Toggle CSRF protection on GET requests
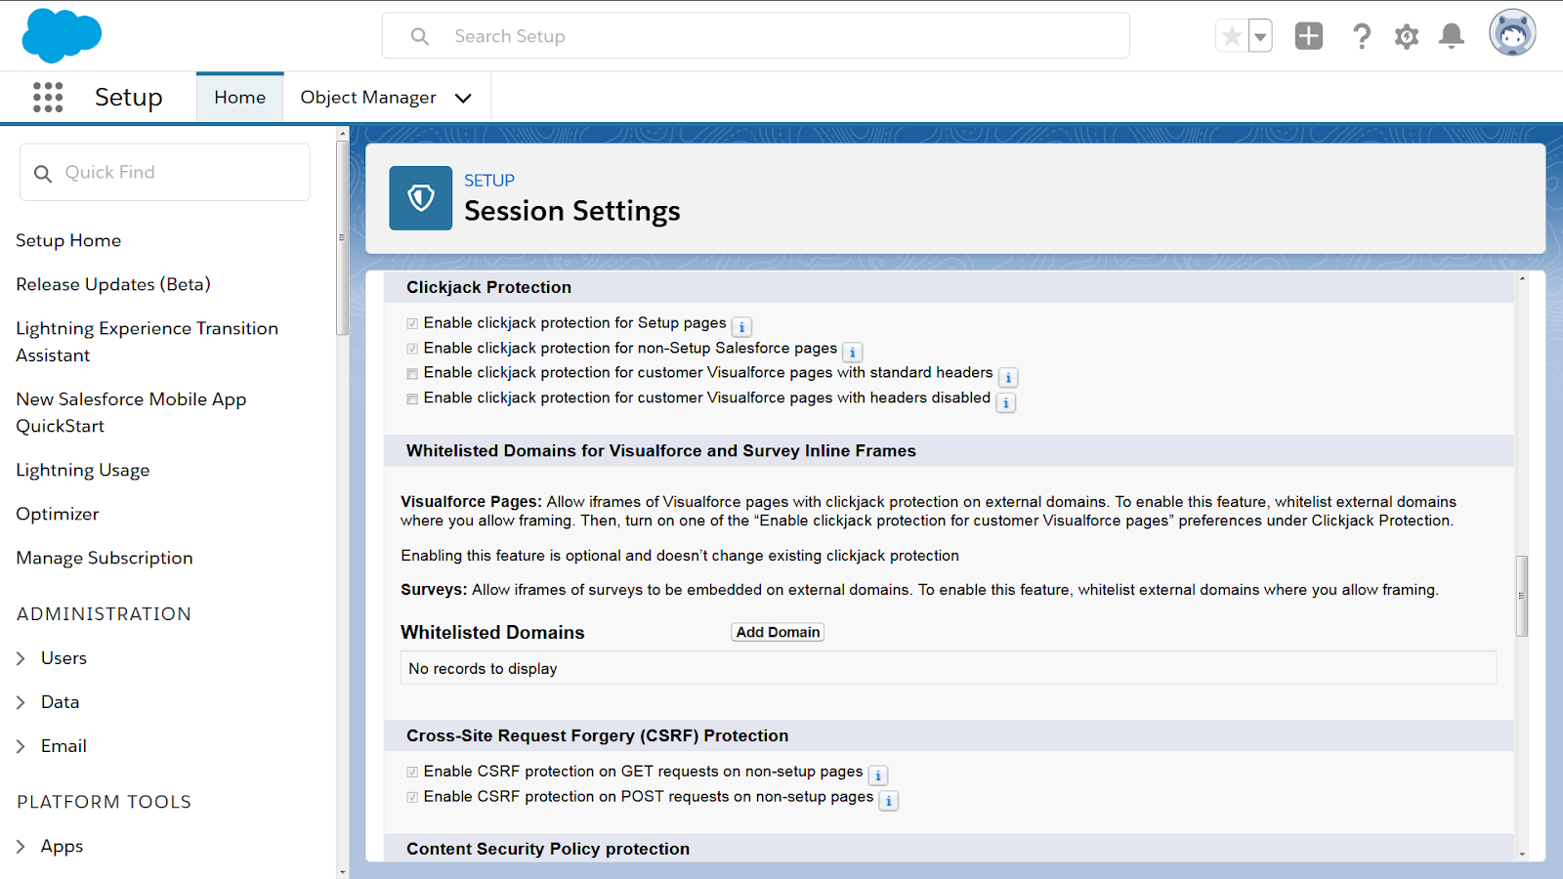This screenshot has height=879, width=1563. (412, 773)
